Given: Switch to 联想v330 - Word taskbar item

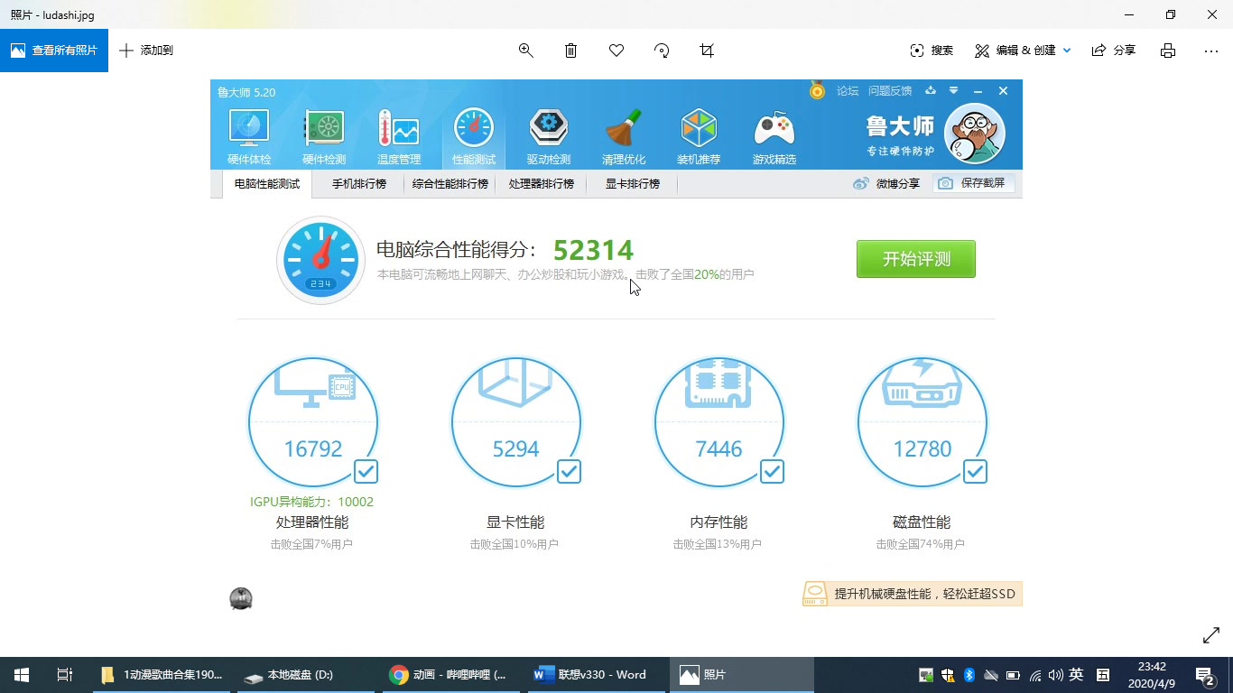Looking at the screenshot, I should (598, 675).
